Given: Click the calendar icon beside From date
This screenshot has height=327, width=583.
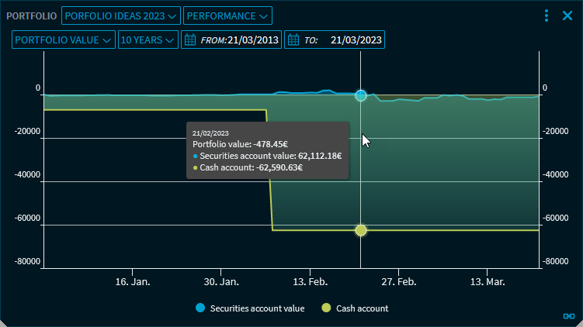Looking at the screenshot, I should (x=190, y=40).
